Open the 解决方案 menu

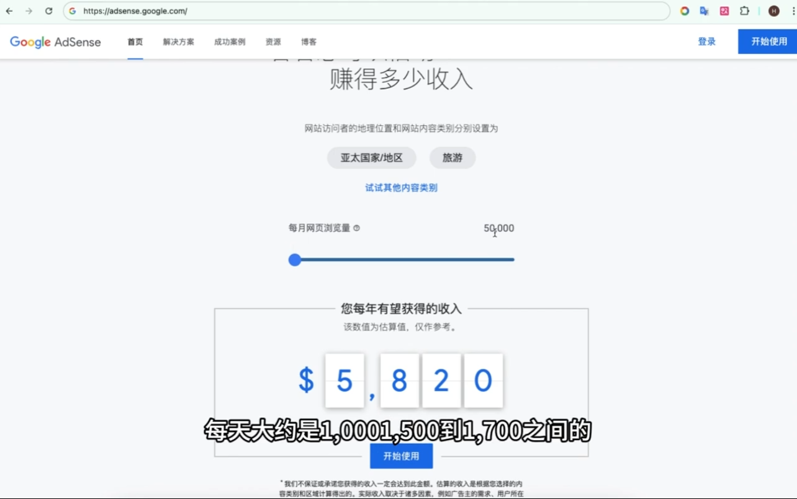tap(179, 42)
